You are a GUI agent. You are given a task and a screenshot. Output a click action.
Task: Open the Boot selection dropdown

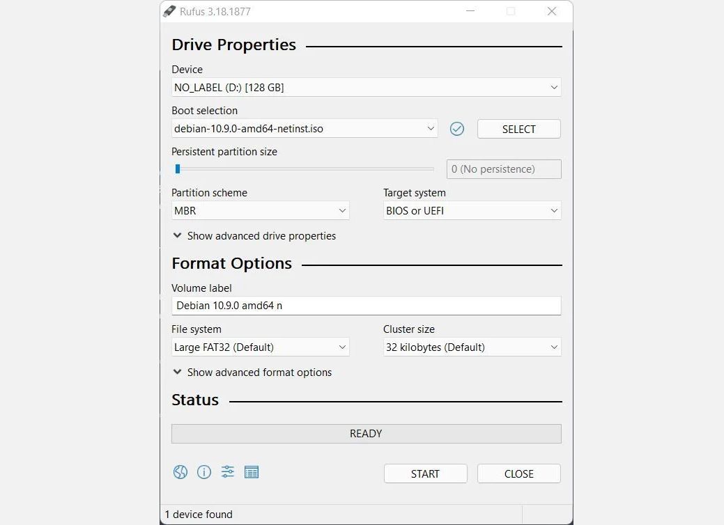pyautogui.click(x=305, y=129)
